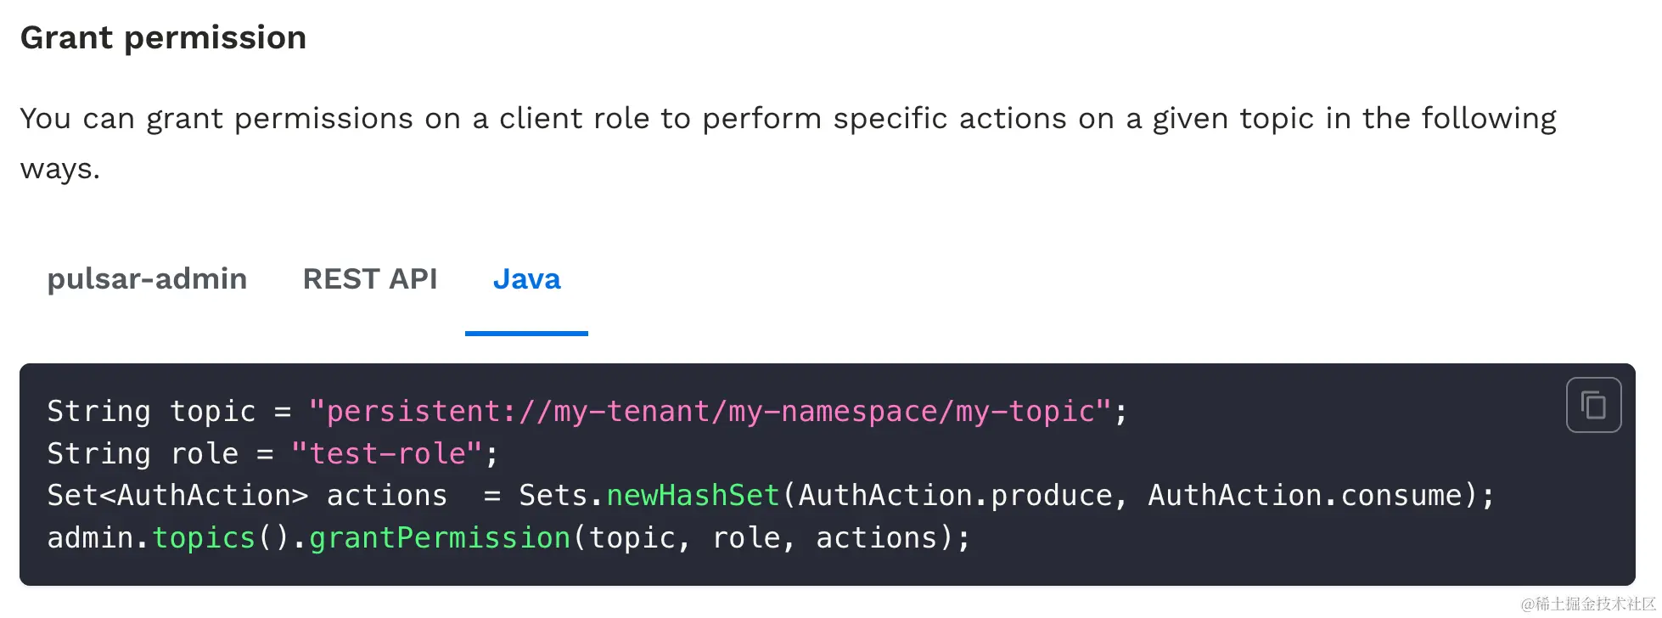Click the admin object in last line
This screenshot has width=1662, height=618.
(89, 538)
